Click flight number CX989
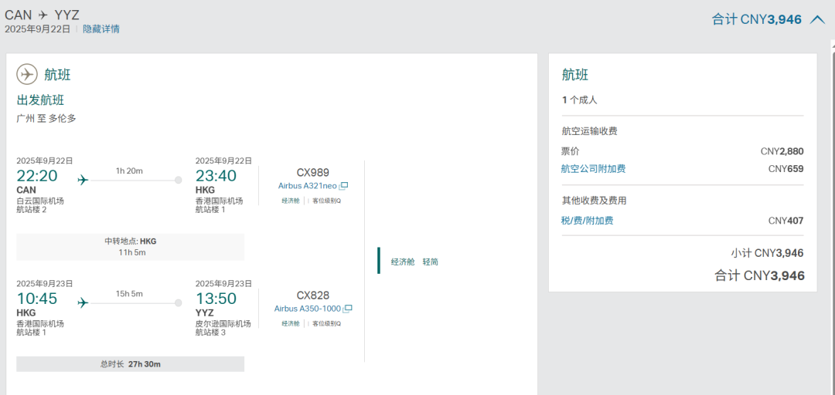835x395 pixels. [312, 172]
